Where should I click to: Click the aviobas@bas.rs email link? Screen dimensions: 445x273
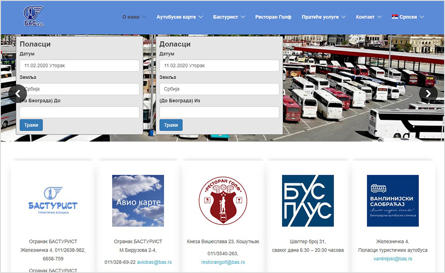click(x=154, y=262)
